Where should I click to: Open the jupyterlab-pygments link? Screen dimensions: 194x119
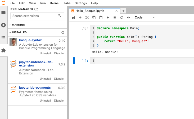35,88
